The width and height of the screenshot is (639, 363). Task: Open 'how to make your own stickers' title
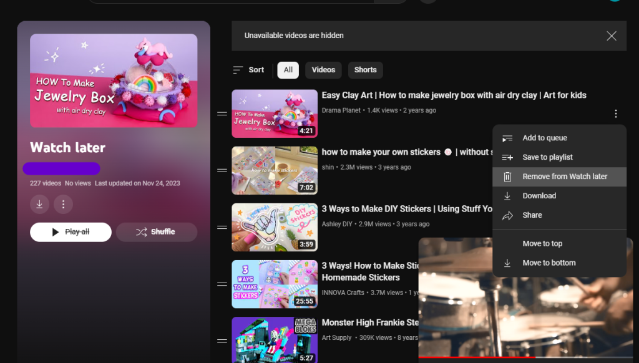407,152
